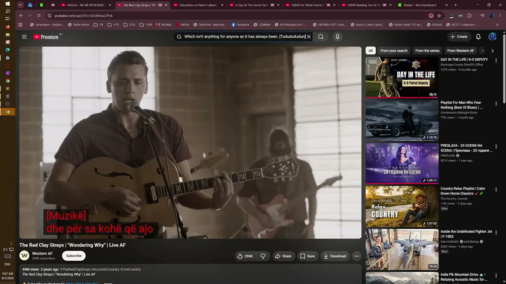
Task: Open options for K-9 Deputy video
Action: click(496, 60)
